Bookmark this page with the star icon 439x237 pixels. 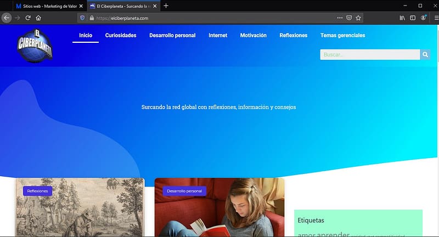(358, 18)
